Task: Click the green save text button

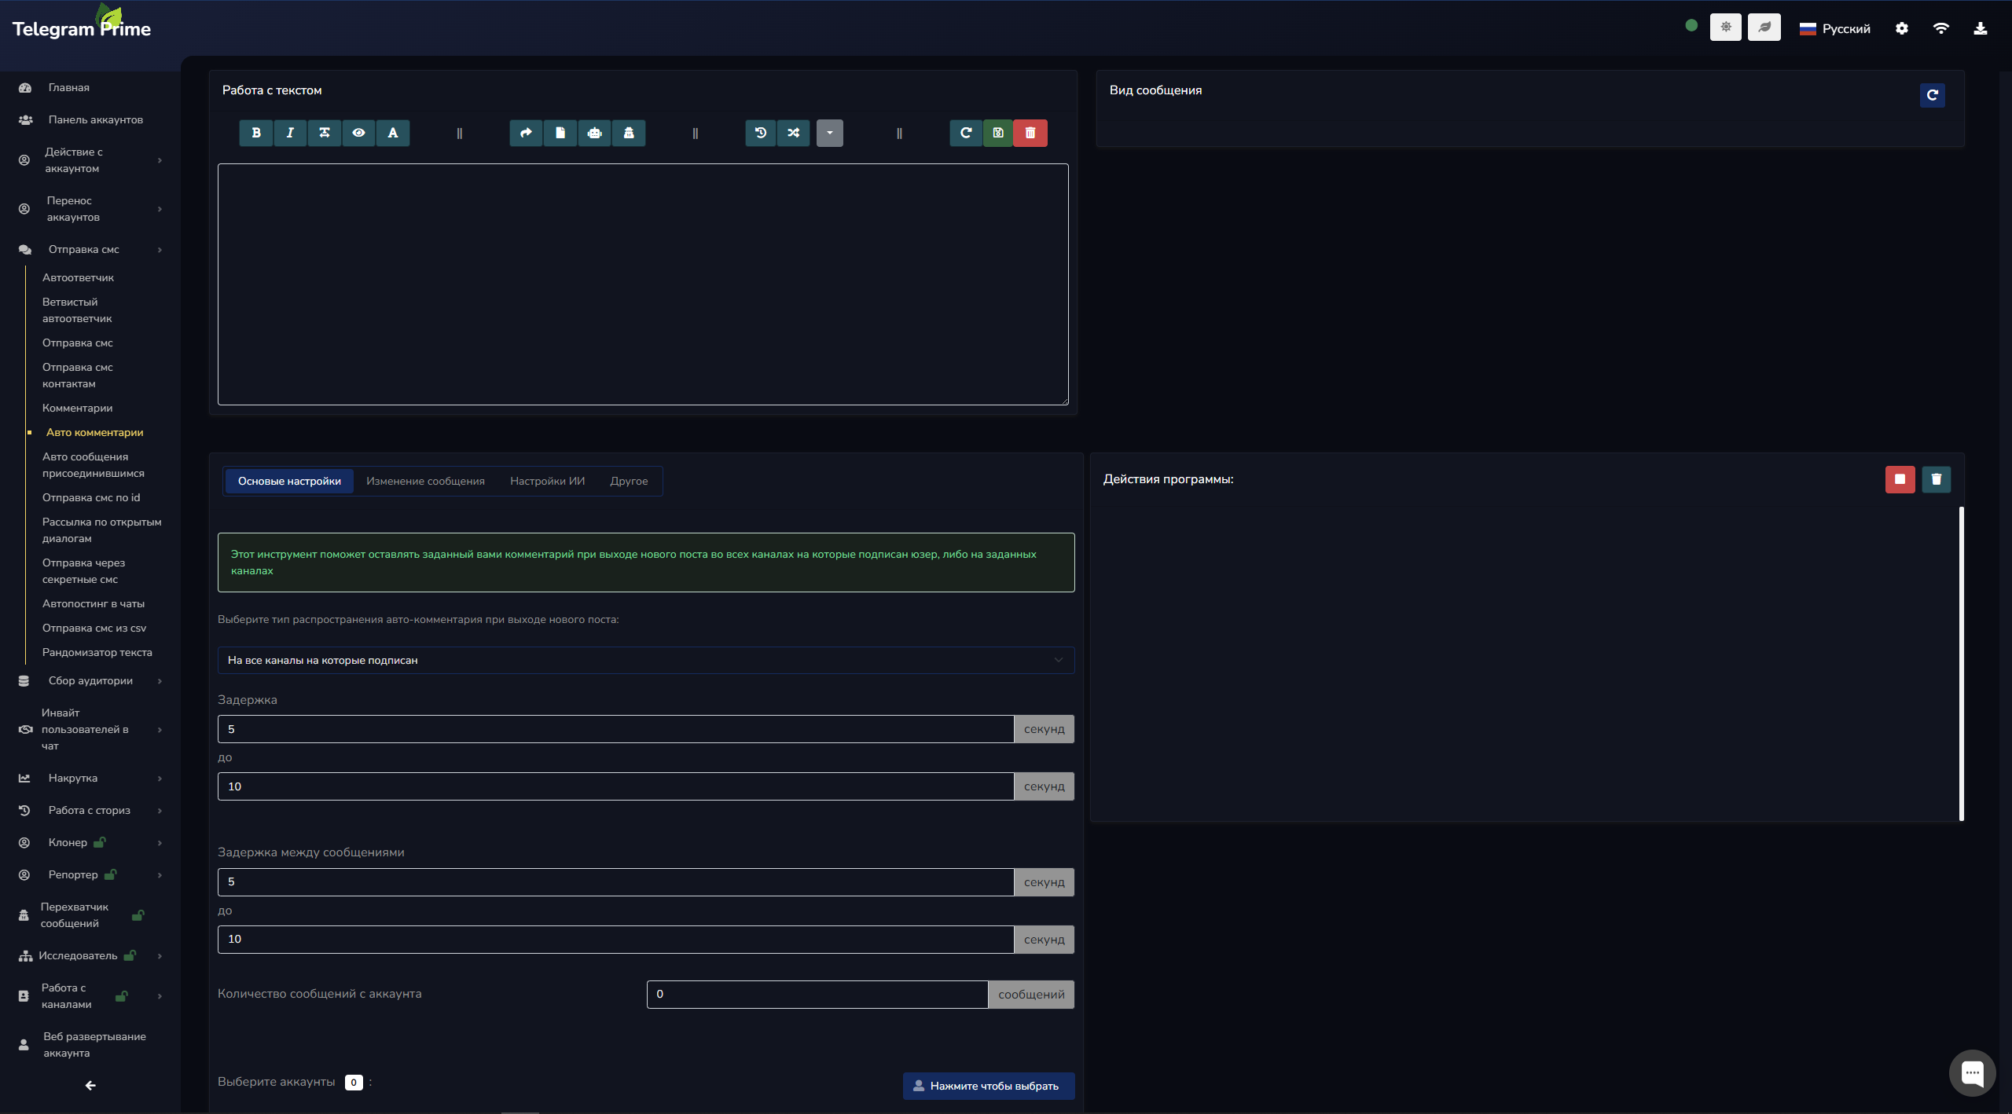Action: [x=998, y=133]
